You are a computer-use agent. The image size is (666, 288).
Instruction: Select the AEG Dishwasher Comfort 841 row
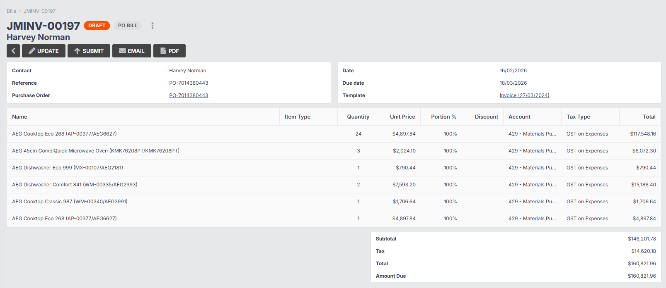point(334,185)
